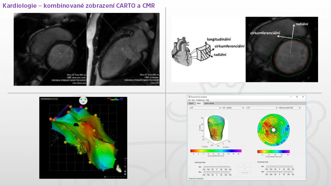Click the 'longitudinální' label in the diagram
331x186 pixels.
219,39
